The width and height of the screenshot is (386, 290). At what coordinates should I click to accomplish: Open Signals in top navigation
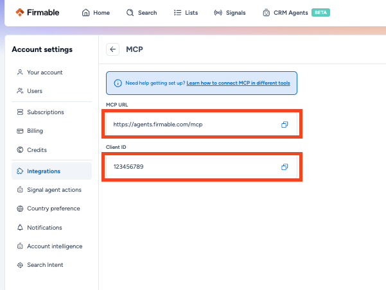pos(230,13)
